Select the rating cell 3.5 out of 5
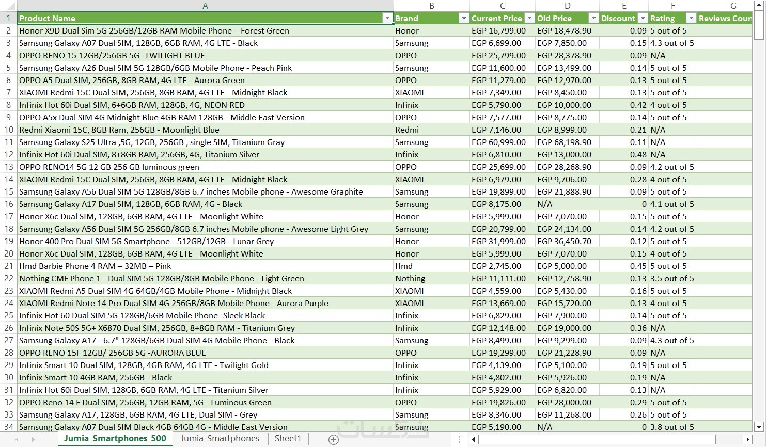The image size is (767, 447). point(673,278)
